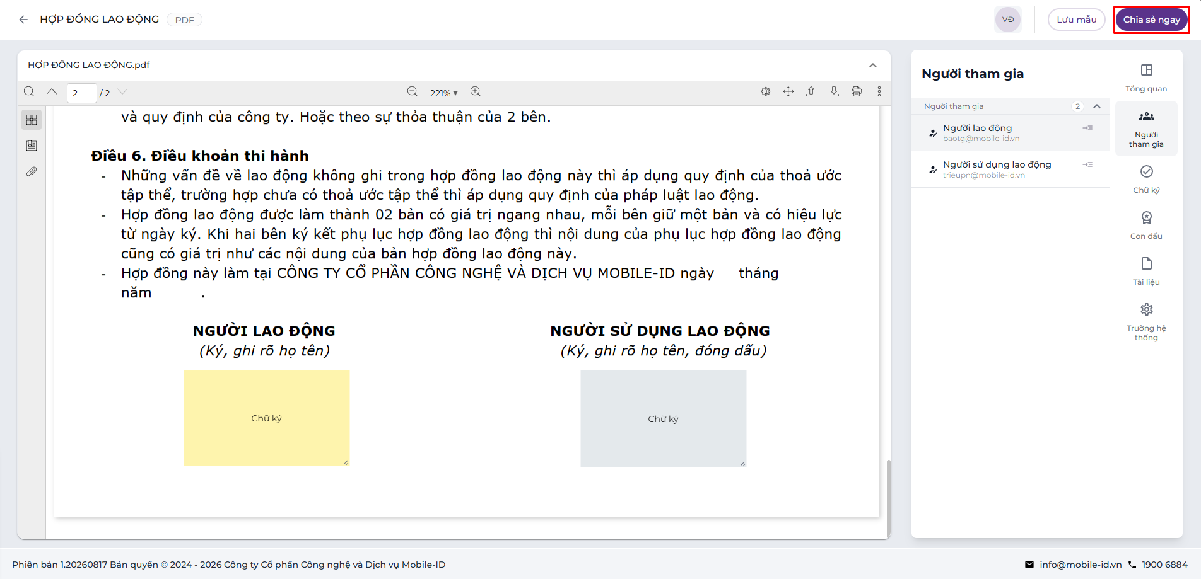Switch to the Chữ ký tab
The height and width of the screenshot is (579, 1201).
1146,180
